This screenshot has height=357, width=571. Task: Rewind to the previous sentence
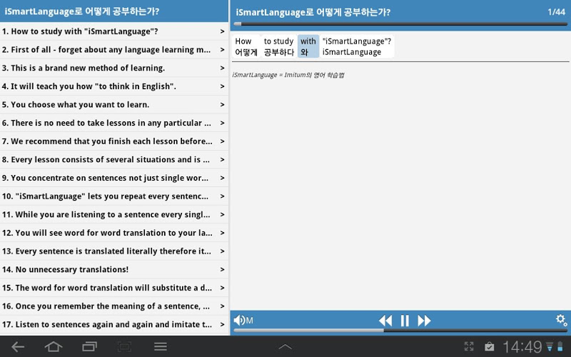pos(385,321)
